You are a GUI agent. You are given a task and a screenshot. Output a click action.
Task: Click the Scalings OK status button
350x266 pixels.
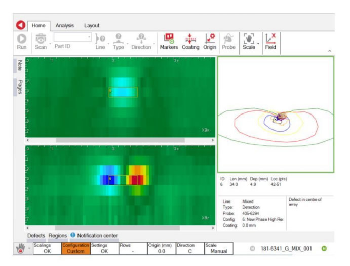47,248
